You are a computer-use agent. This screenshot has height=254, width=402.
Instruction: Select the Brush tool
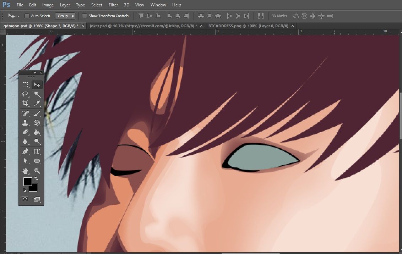[37, 114]
